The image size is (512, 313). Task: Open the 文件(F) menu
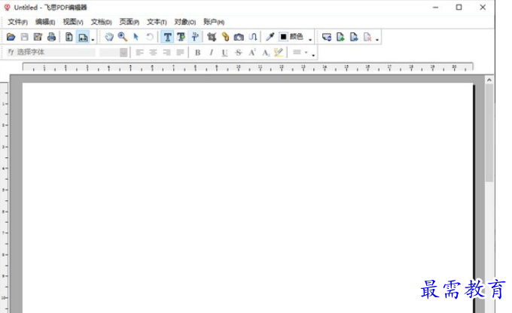tap(17, 22)
